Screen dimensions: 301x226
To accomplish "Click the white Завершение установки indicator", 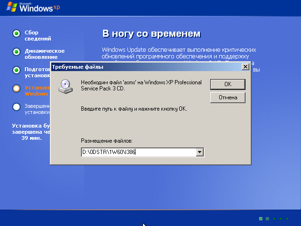I will pyautogui.click(x=16, y=107).
